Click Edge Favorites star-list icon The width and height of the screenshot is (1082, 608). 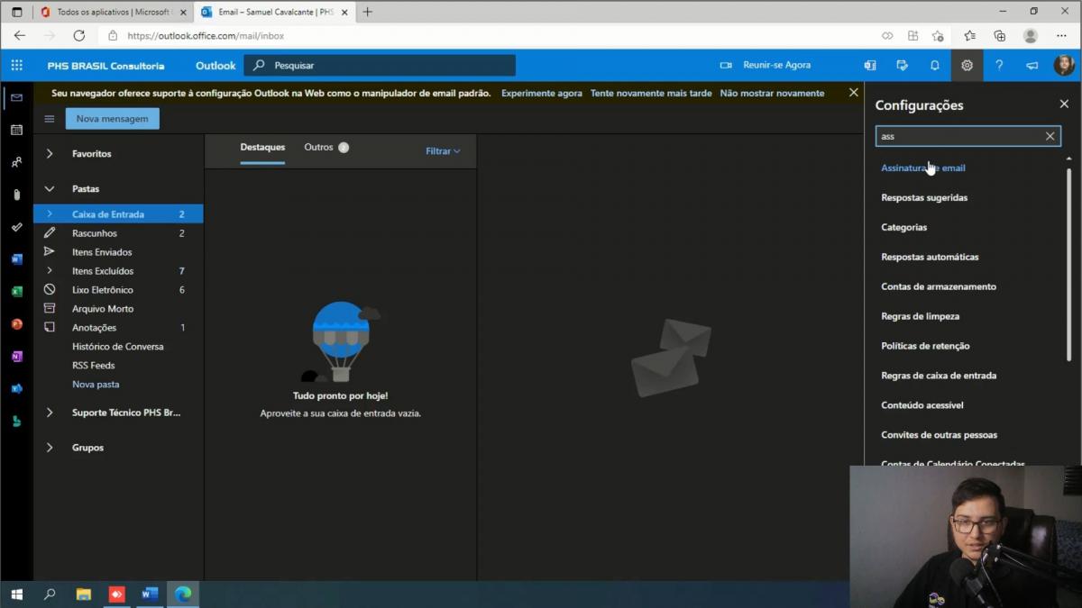click(969, 36)
